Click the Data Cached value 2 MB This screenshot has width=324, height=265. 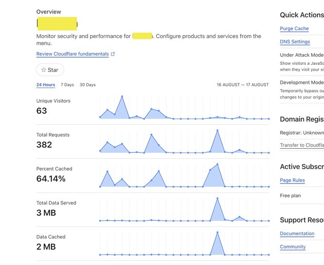(x=46, y=246)
